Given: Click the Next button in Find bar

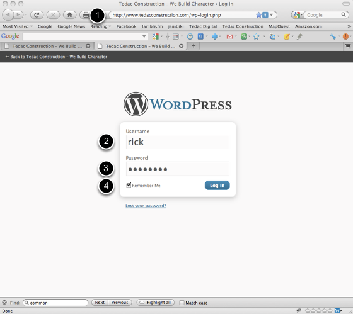Looking at the screenshot, I should (100, 303).
